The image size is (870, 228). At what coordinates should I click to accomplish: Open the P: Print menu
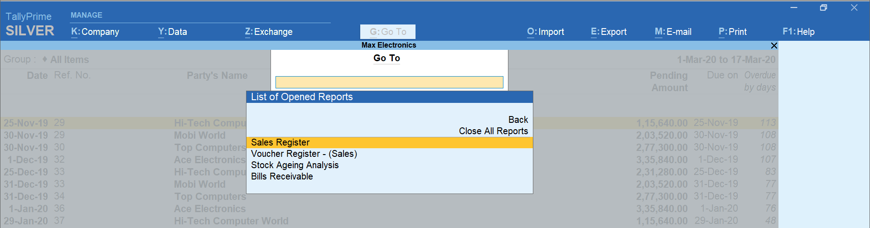point(733,32)
